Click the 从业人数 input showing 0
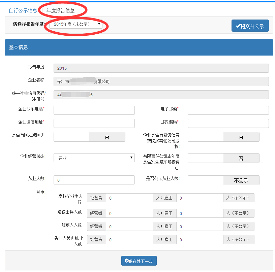Viewport: 275px width, 272px height. 94,180
